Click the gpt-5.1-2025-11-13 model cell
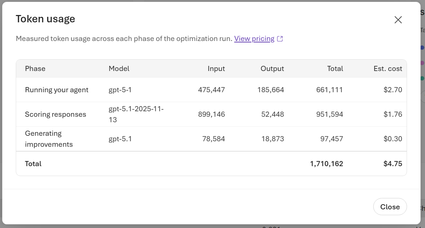The width and height of the screenshot is (425, 228). [136, 114]
